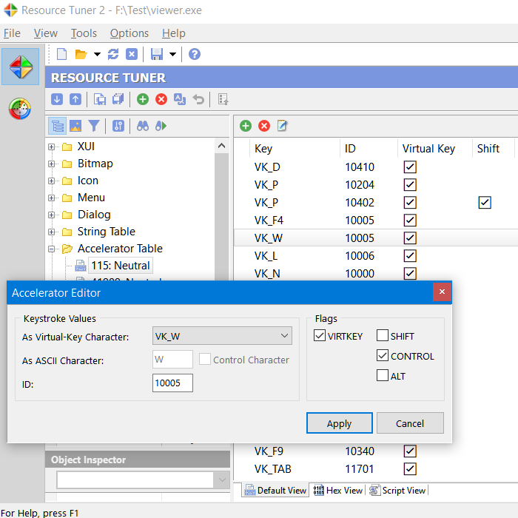518x518 pixels.
Task: Open the As Virtual-Key Character dropdown
Action: coord(222,336)
